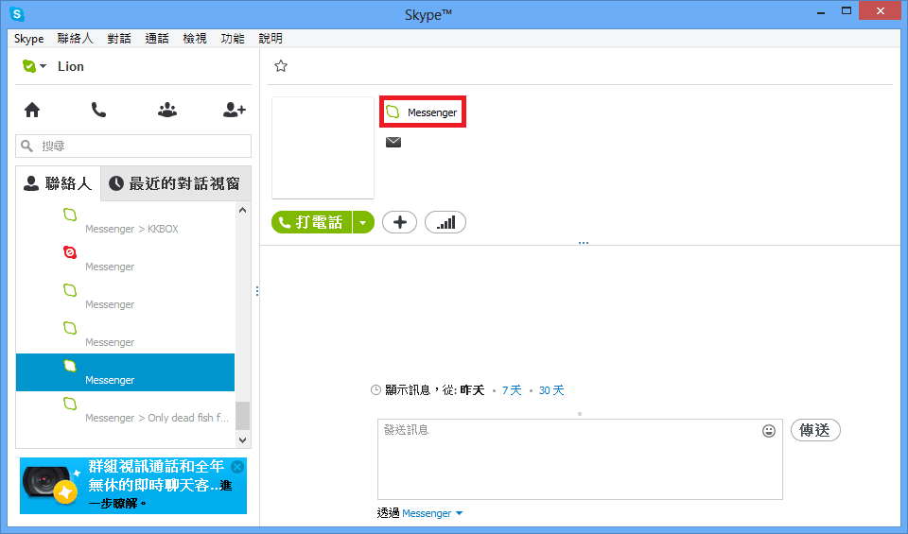This screenshot has height=534, width=908.
Task: Click the contact list scroll down arrow
Action: (x=243, y=439)
